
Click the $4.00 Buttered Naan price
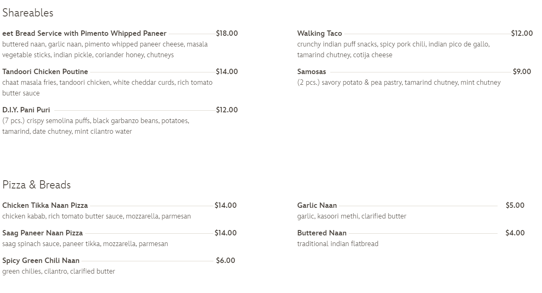click(x=515, y=233)
